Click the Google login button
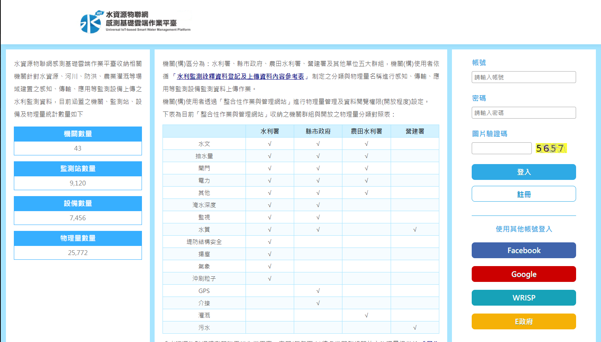 [x=523, y=274]
